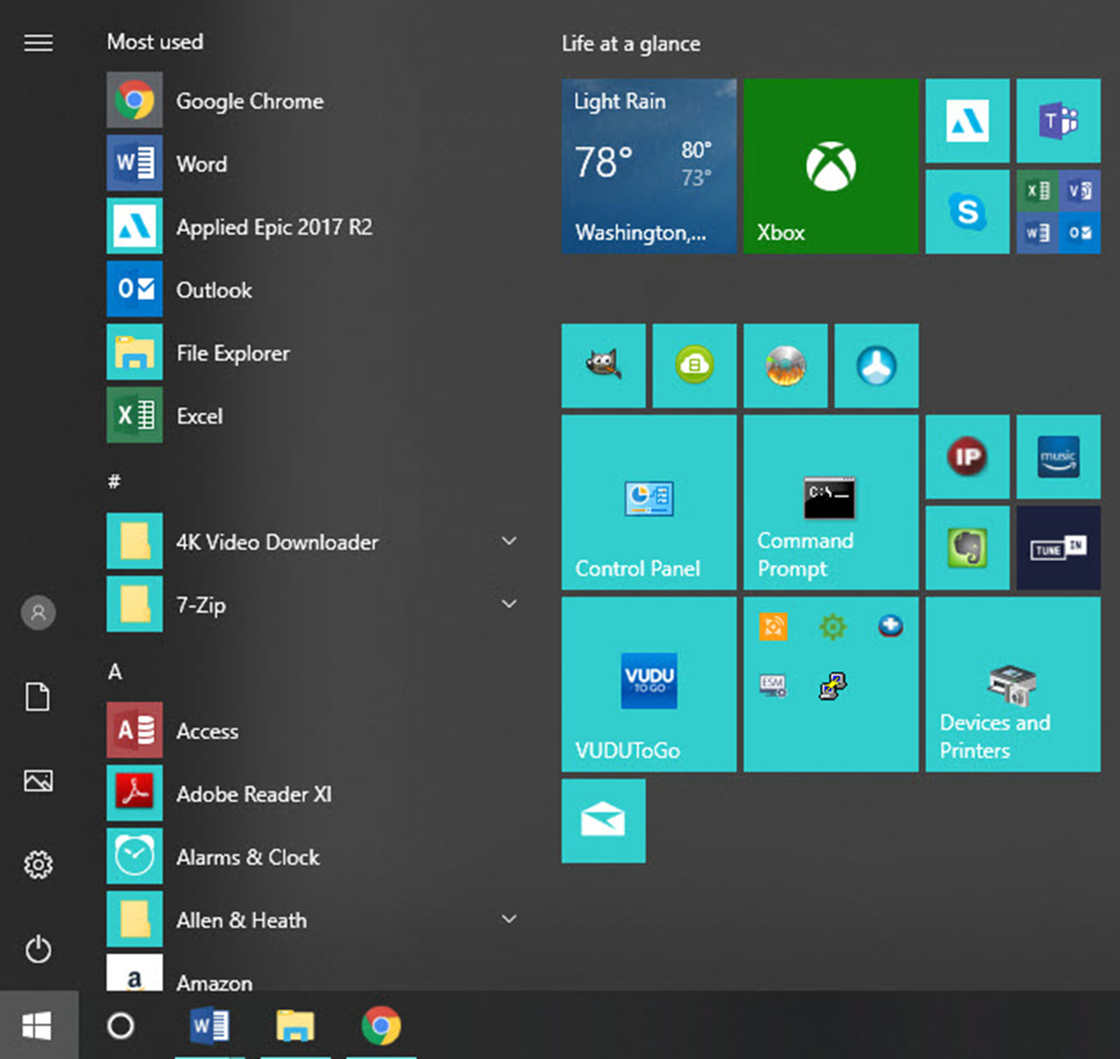Expand the 4K Video Downloader folder

(x=508, y=542)
